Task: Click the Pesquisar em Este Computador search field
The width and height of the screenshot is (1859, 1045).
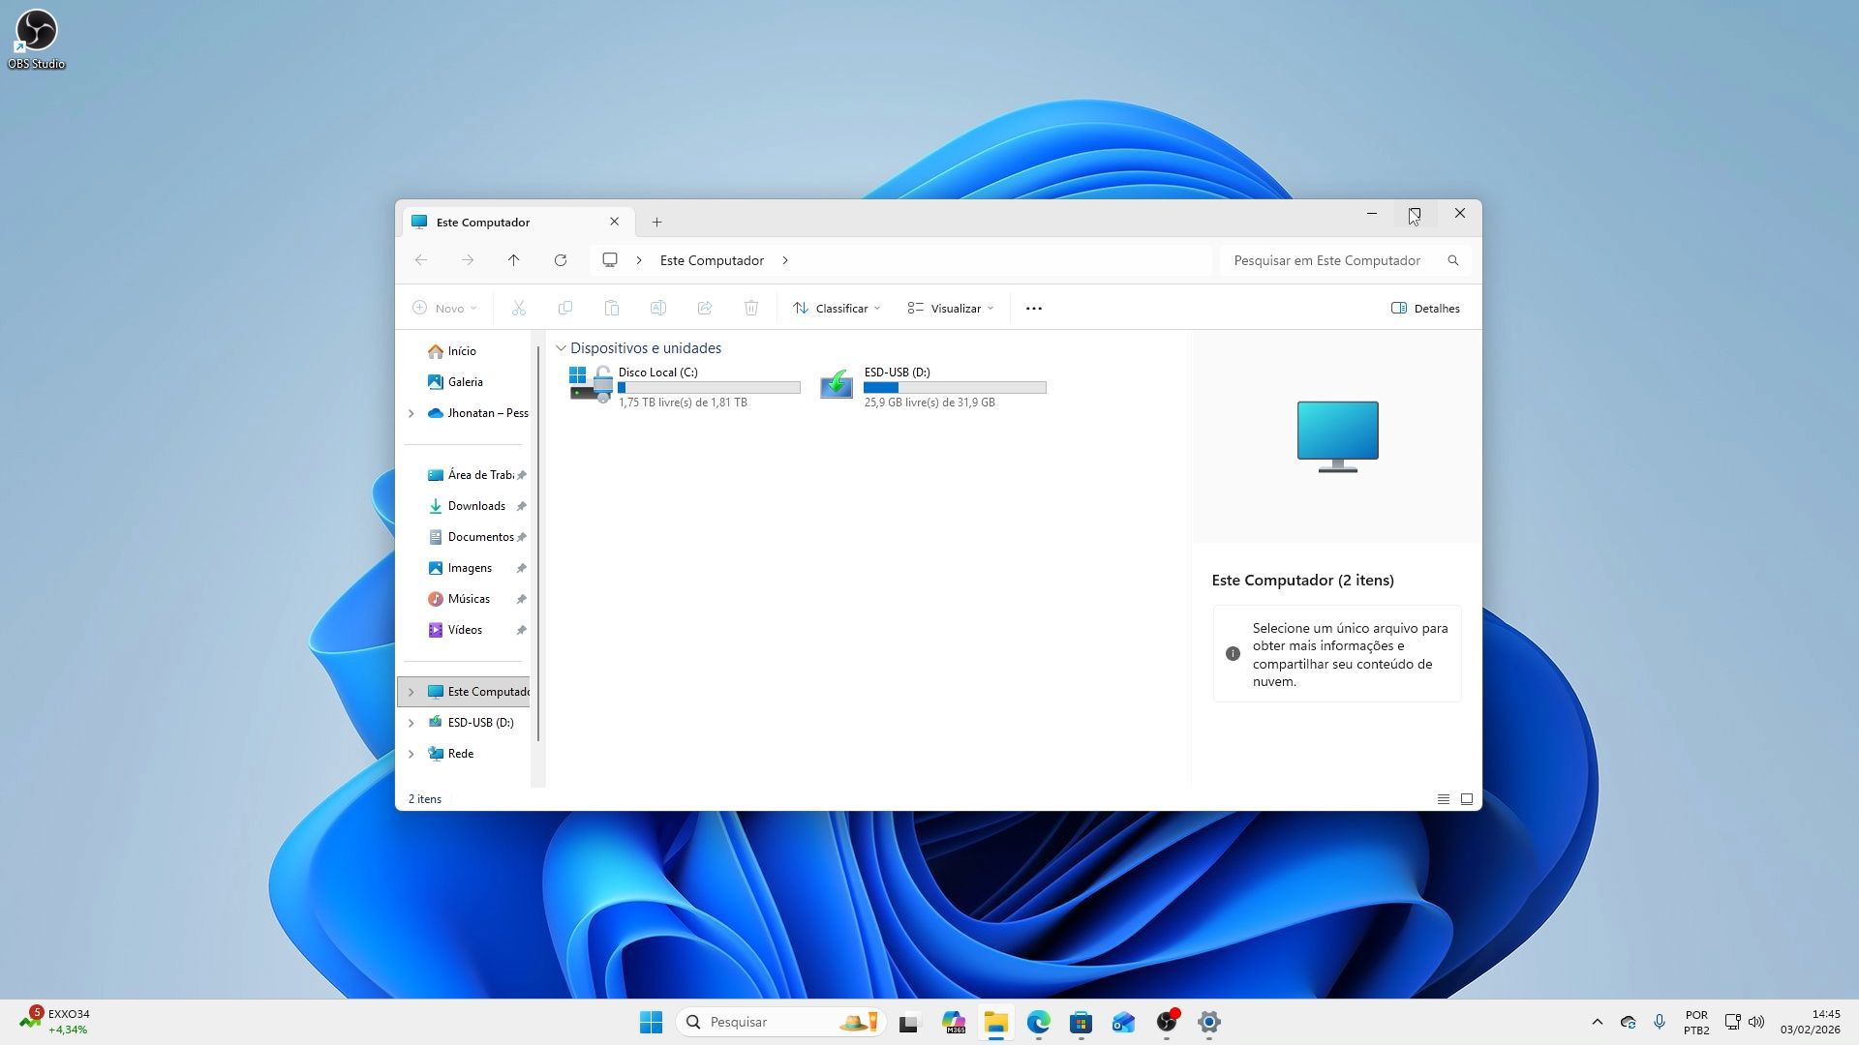Action: point(1326,260)
